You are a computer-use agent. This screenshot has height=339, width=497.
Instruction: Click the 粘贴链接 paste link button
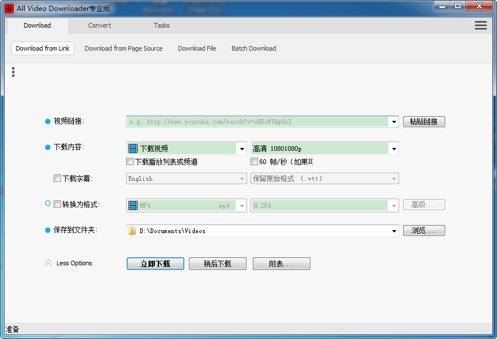click(x=424, y=121)
